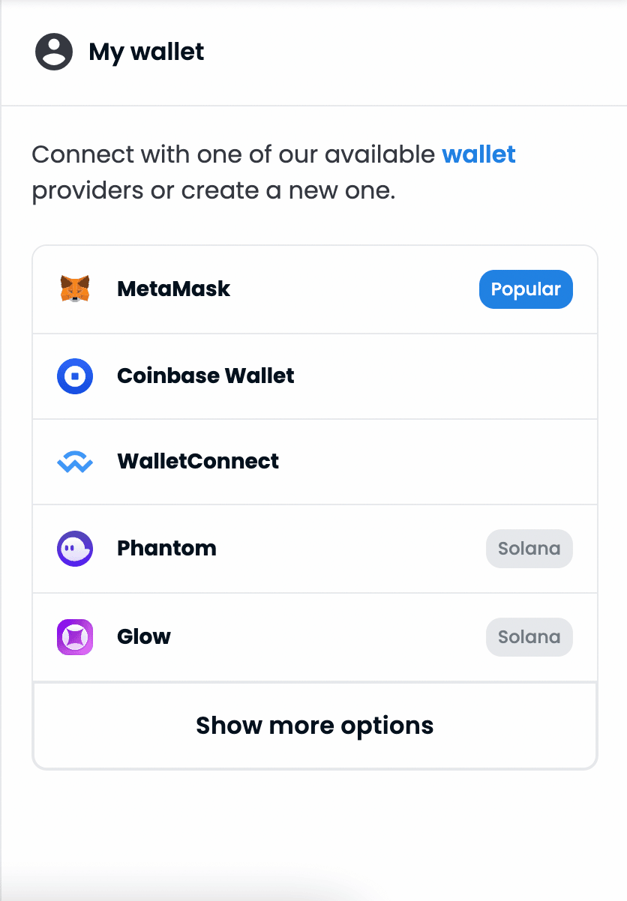Click the WalletConnect logo icon
This screenshot has height=901, width=627.
pyautogui.click(x=74, y=461)
